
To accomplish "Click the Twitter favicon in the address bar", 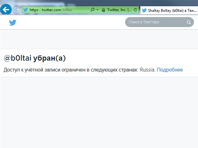I will pos(25,10).
